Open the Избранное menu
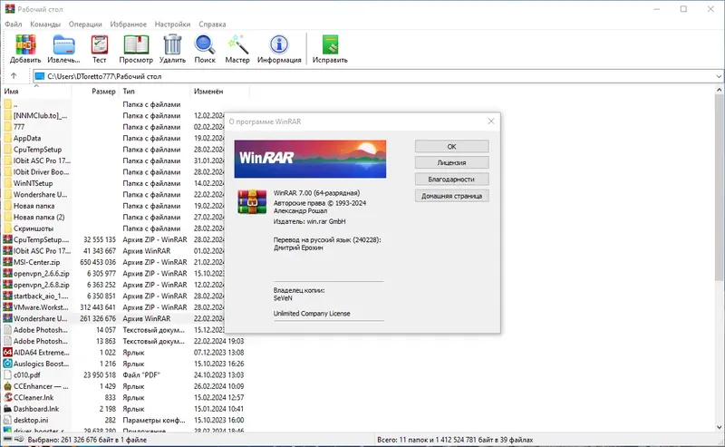The image size is (725, 447). pyautogui.click(x=128, y=24)
